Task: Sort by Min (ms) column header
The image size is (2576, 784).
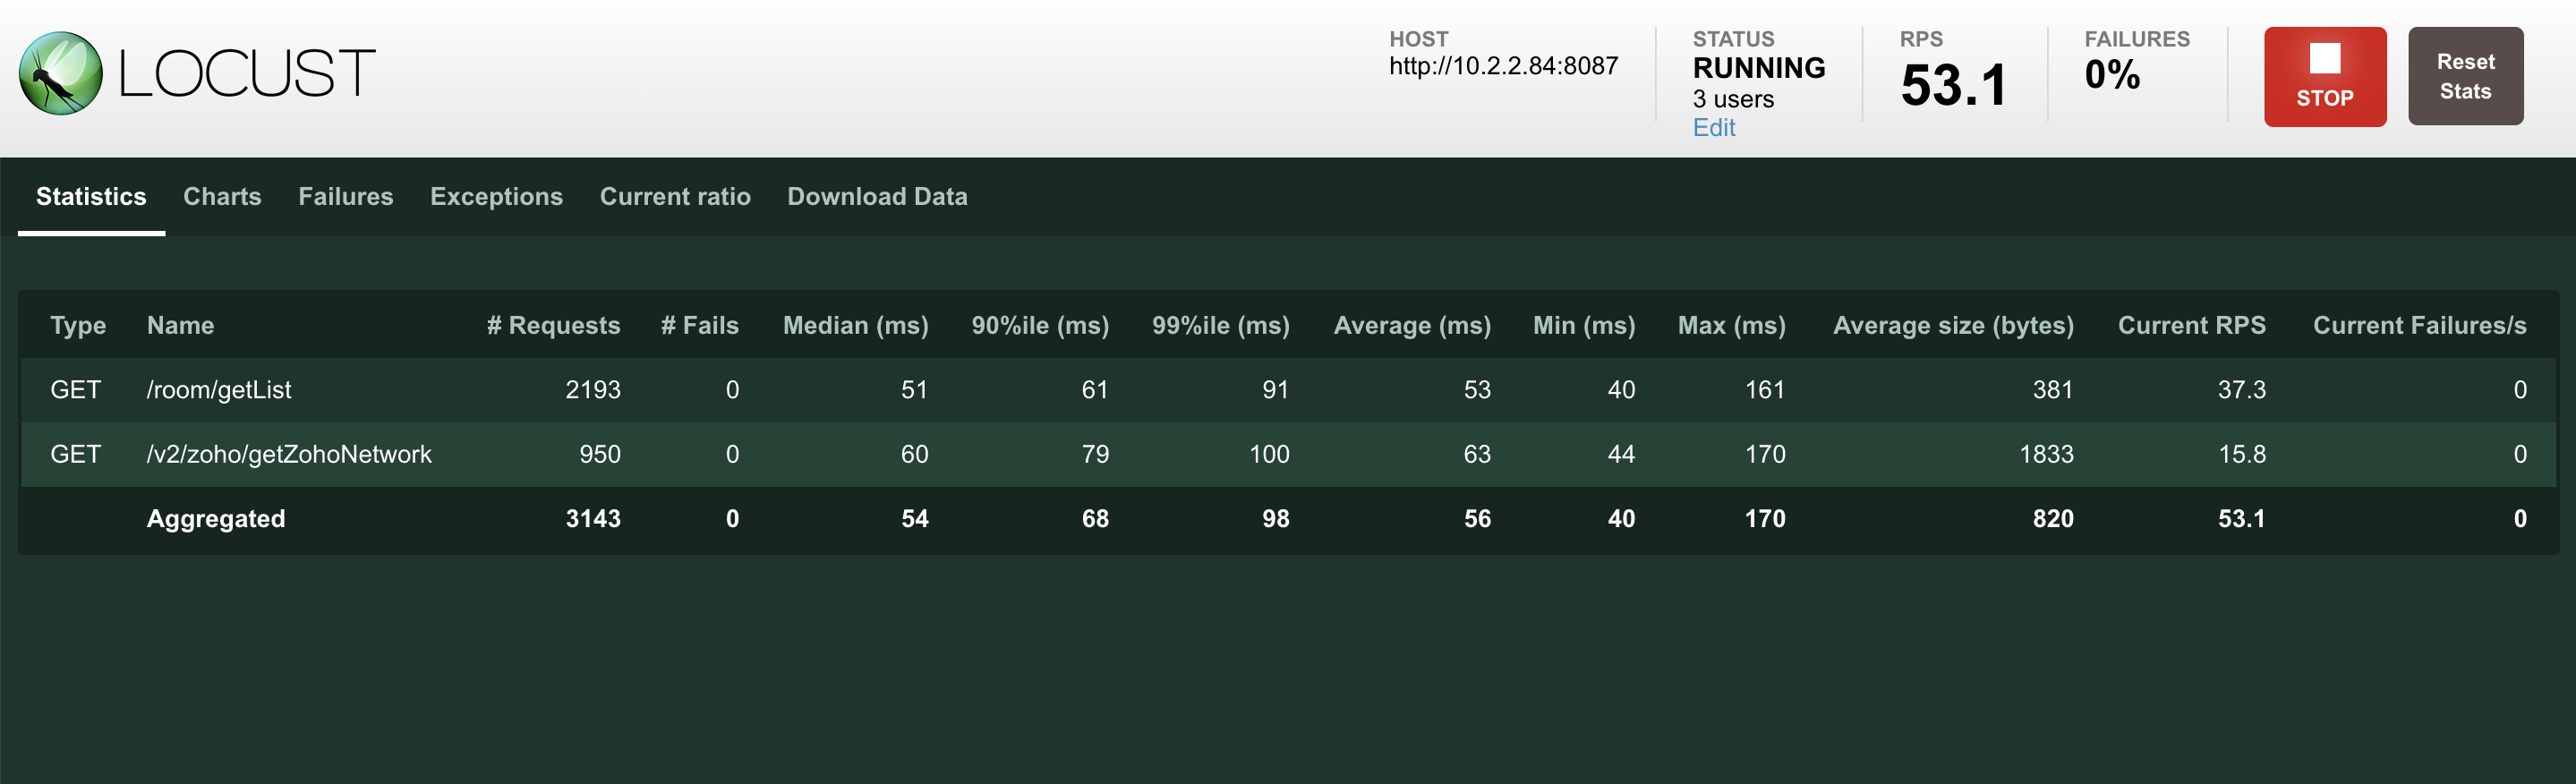Action: pyautogui.click(x=1584, y=326)
